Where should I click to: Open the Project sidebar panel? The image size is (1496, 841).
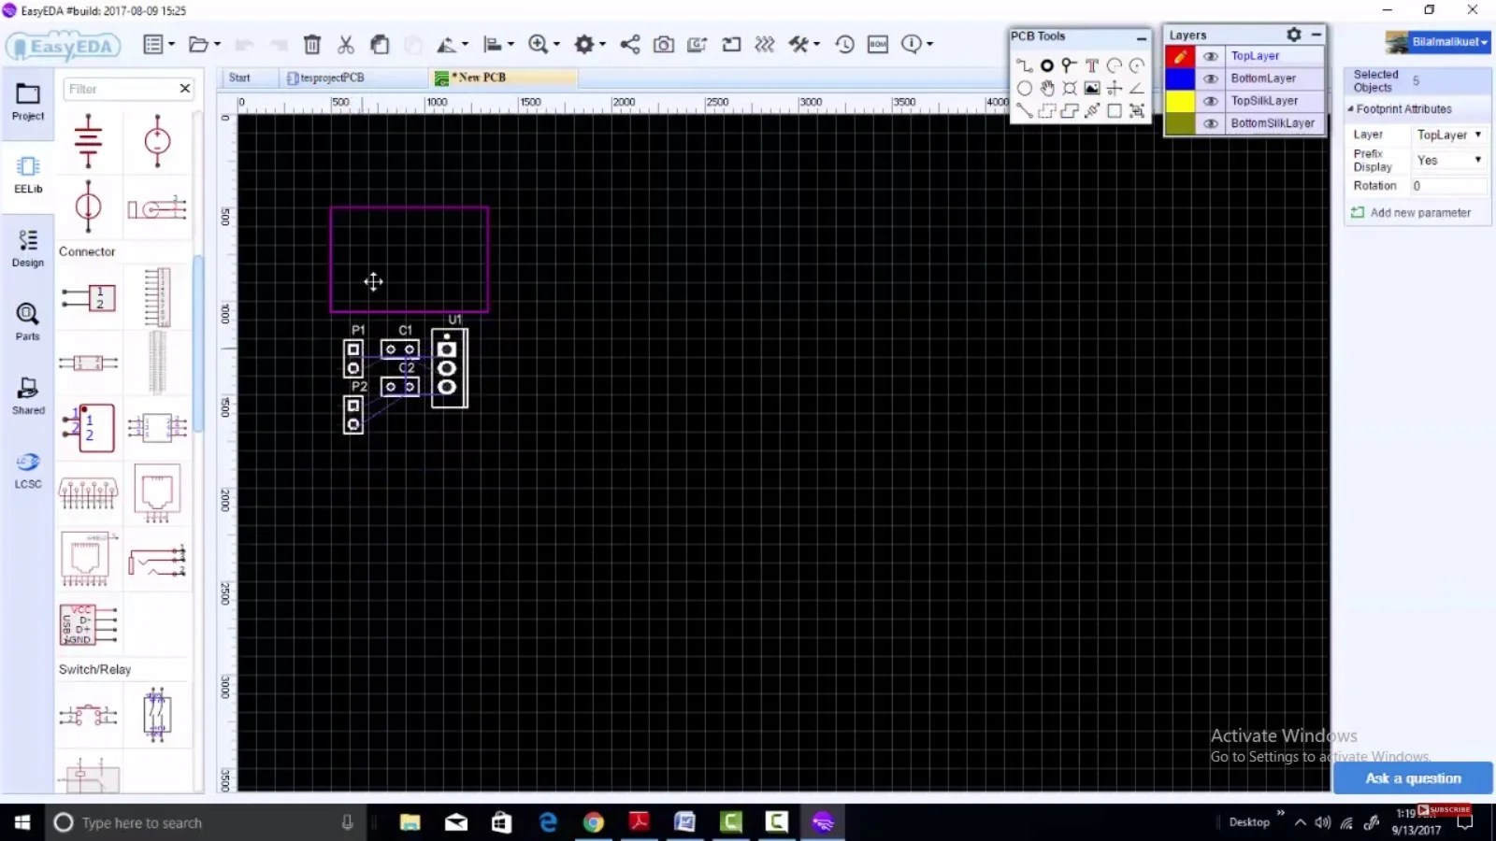click(x=28, y=102)
